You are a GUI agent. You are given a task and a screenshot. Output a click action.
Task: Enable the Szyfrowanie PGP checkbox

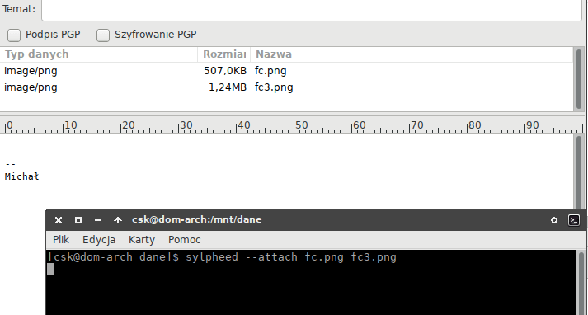(103, 35)
